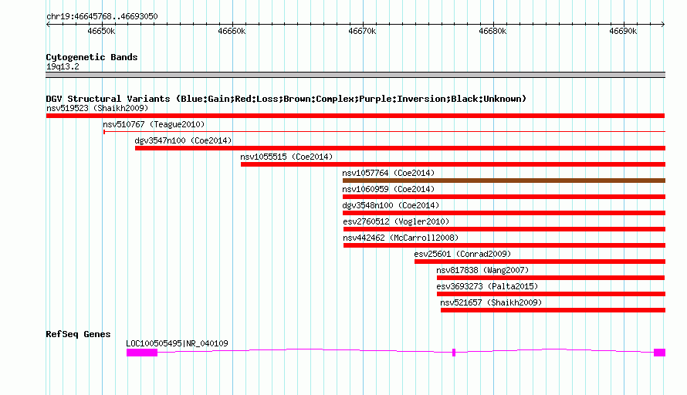Click the RefSeq Genes track title
Viewport: 687px width, 395px height.
(x=78, y=334)
